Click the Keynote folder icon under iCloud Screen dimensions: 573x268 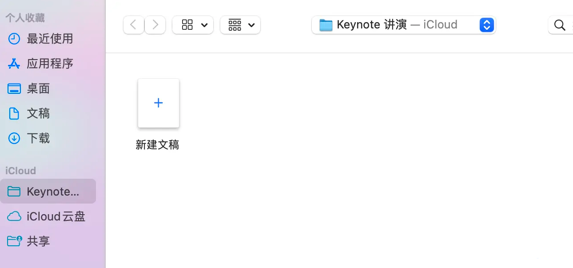[14, 191]
